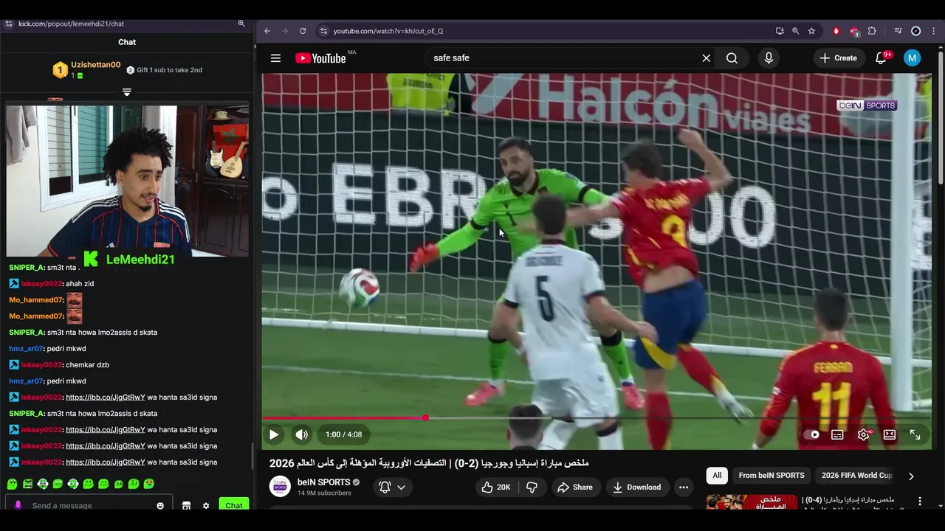This screenshot has width=945, height=531.
Task: Open the Chrome profile avatar
Action: click(x=916, y=31)
